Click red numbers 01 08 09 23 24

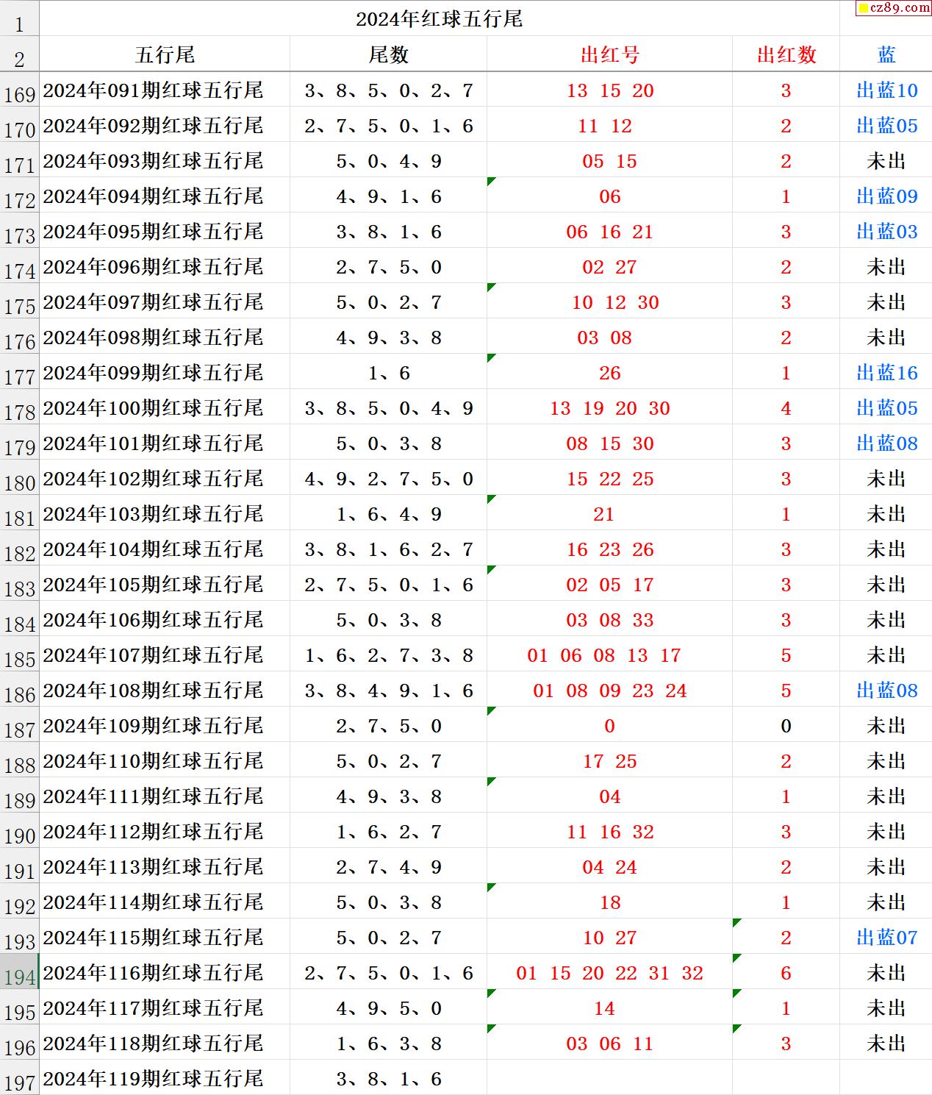coord(609,691)
